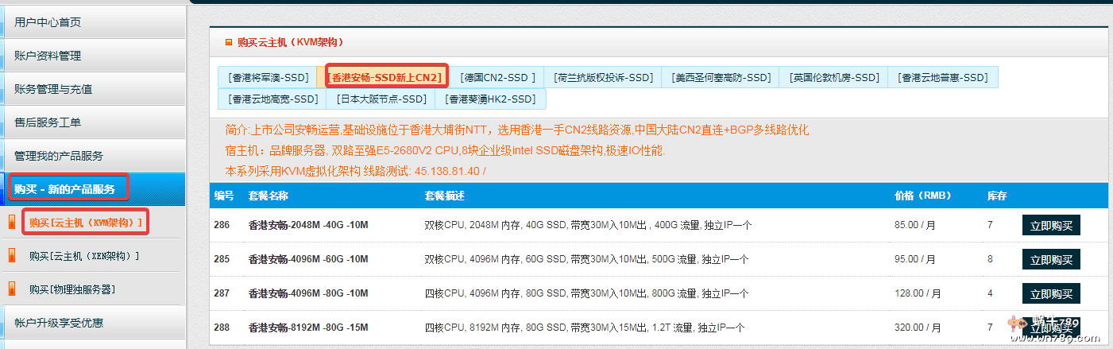Switch to 香港将军澳-SSD tab
This screenshot has width=1113, height=349.
pyautogui.click(x=268, y=77)
